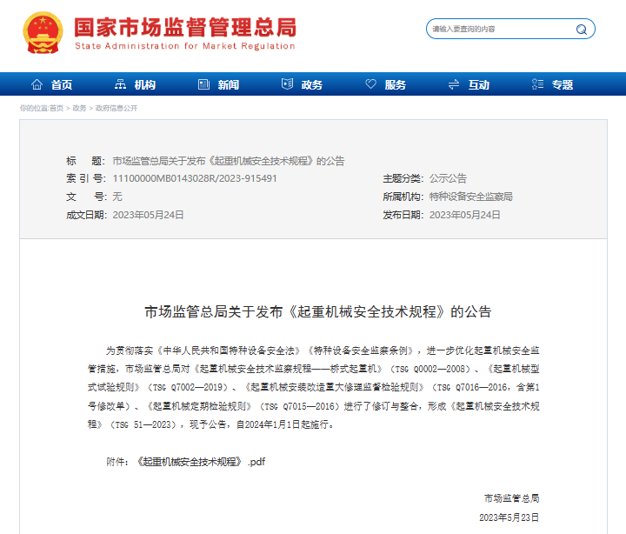The width and height of the screenshot is (626, 534).
Task: Go to 政务 in the breadcrumb
Action: tap(79, 108)
